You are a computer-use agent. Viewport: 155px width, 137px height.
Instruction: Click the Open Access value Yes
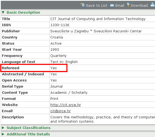54,80
